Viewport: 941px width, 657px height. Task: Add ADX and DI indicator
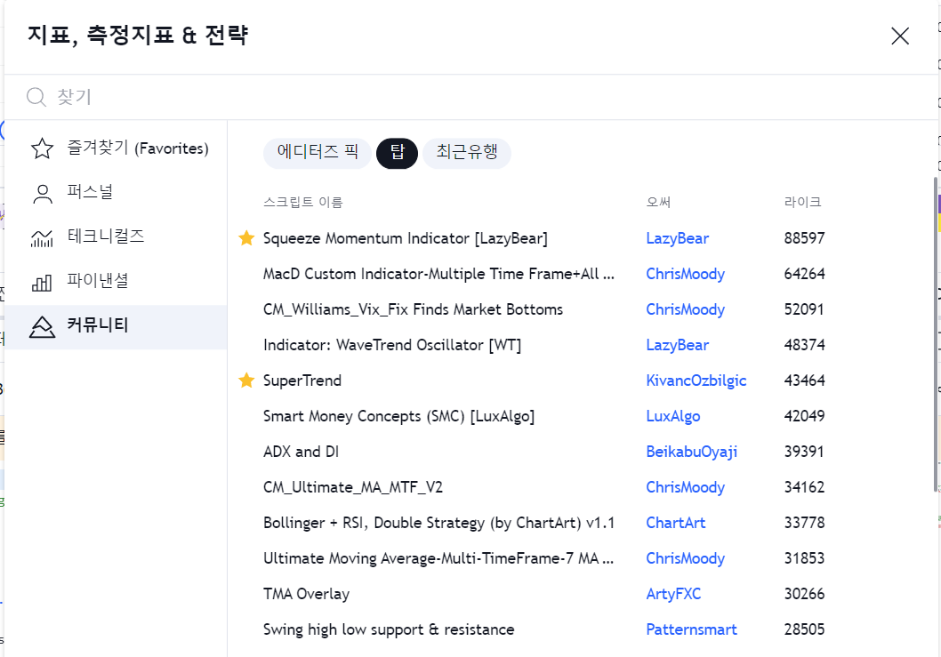301,452
